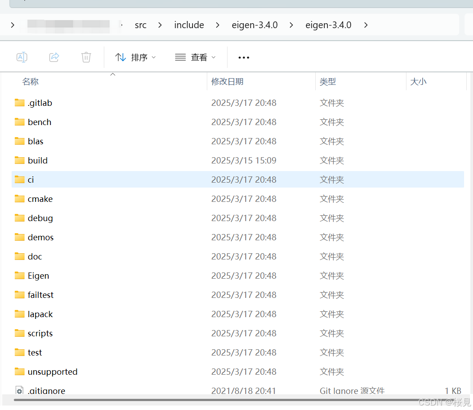Click the '.gitlab' folder name
The width and height of the screenshot is (473, 410).
point(40,103)
